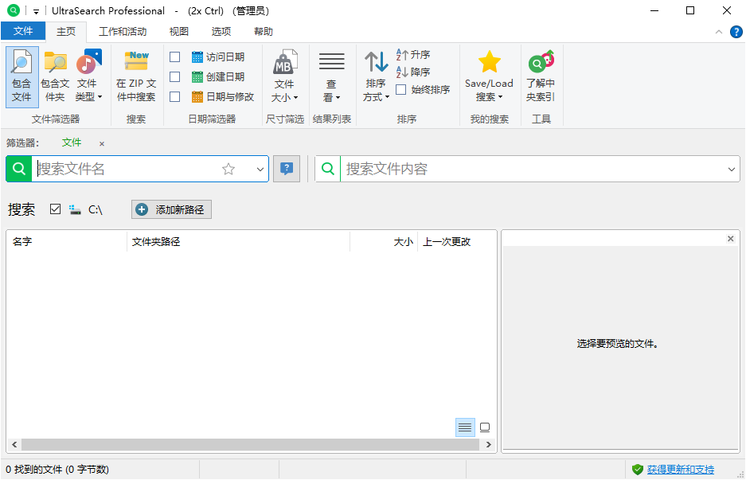This screenshot has height=480, width=746.
Task: Expand the file content search dropdown
Action: (731, 168)
